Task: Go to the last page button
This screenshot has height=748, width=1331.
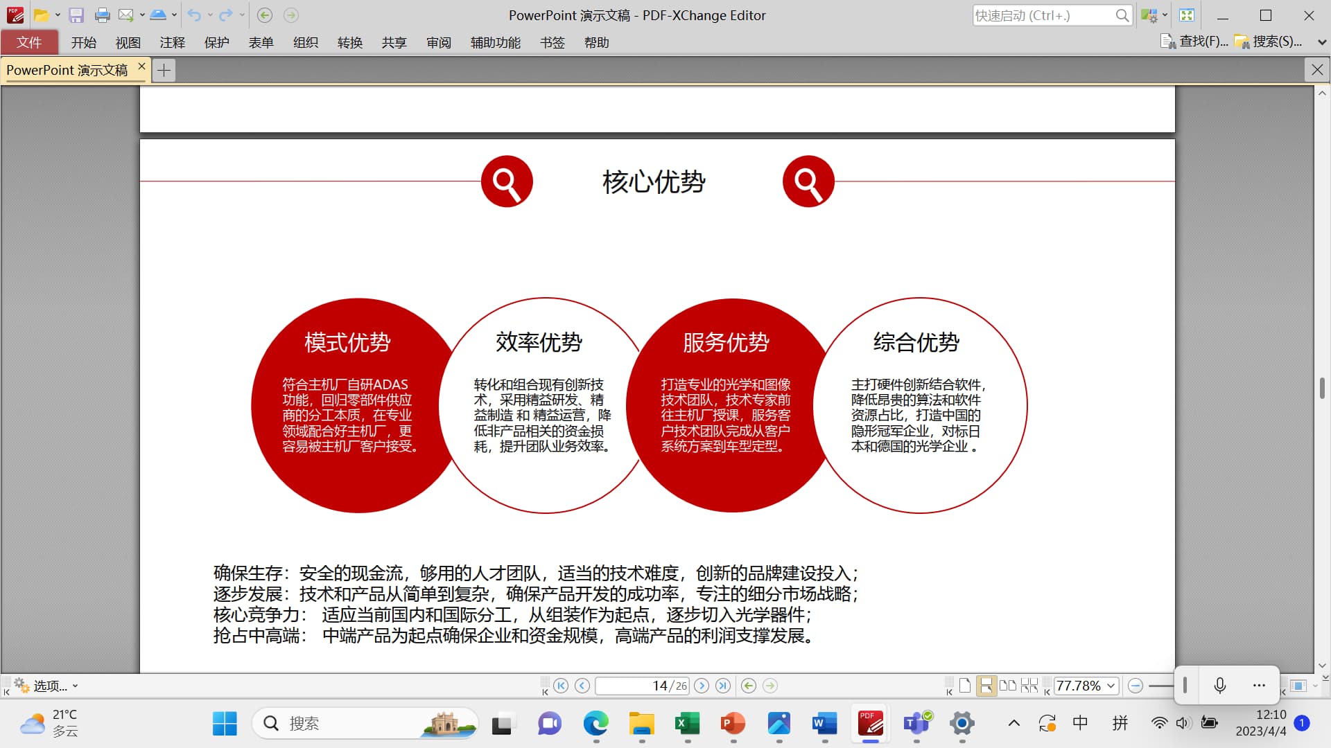Action: pos(723,686)
